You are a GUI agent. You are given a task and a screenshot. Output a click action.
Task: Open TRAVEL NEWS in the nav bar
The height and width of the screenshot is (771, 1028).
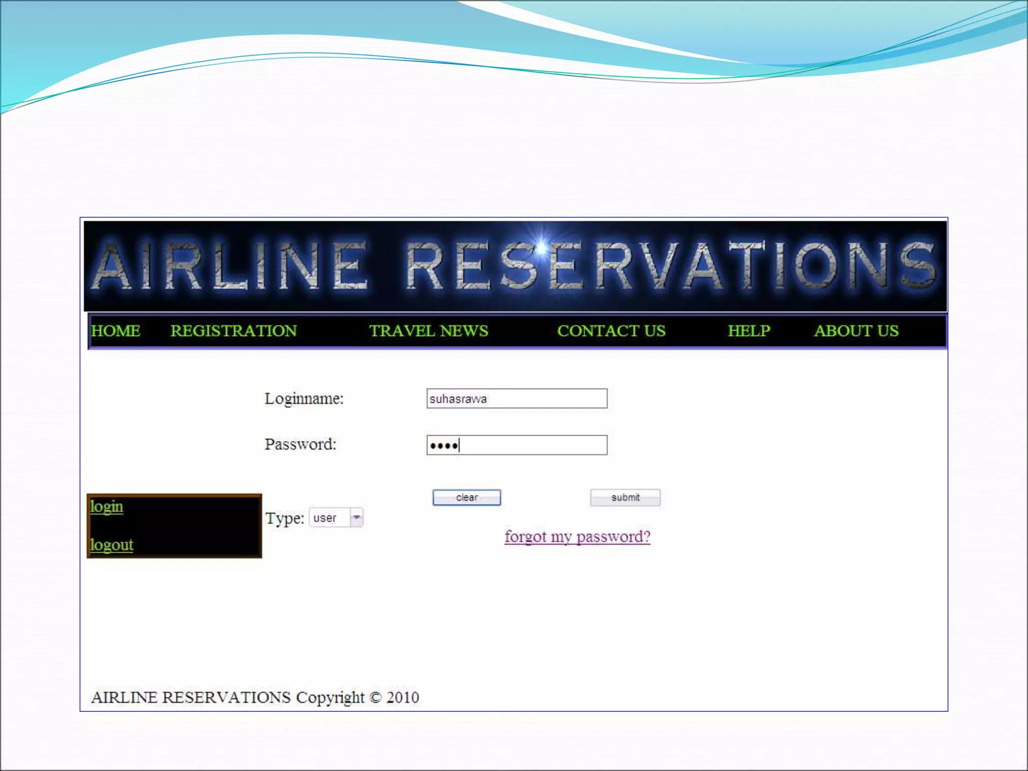429,331
